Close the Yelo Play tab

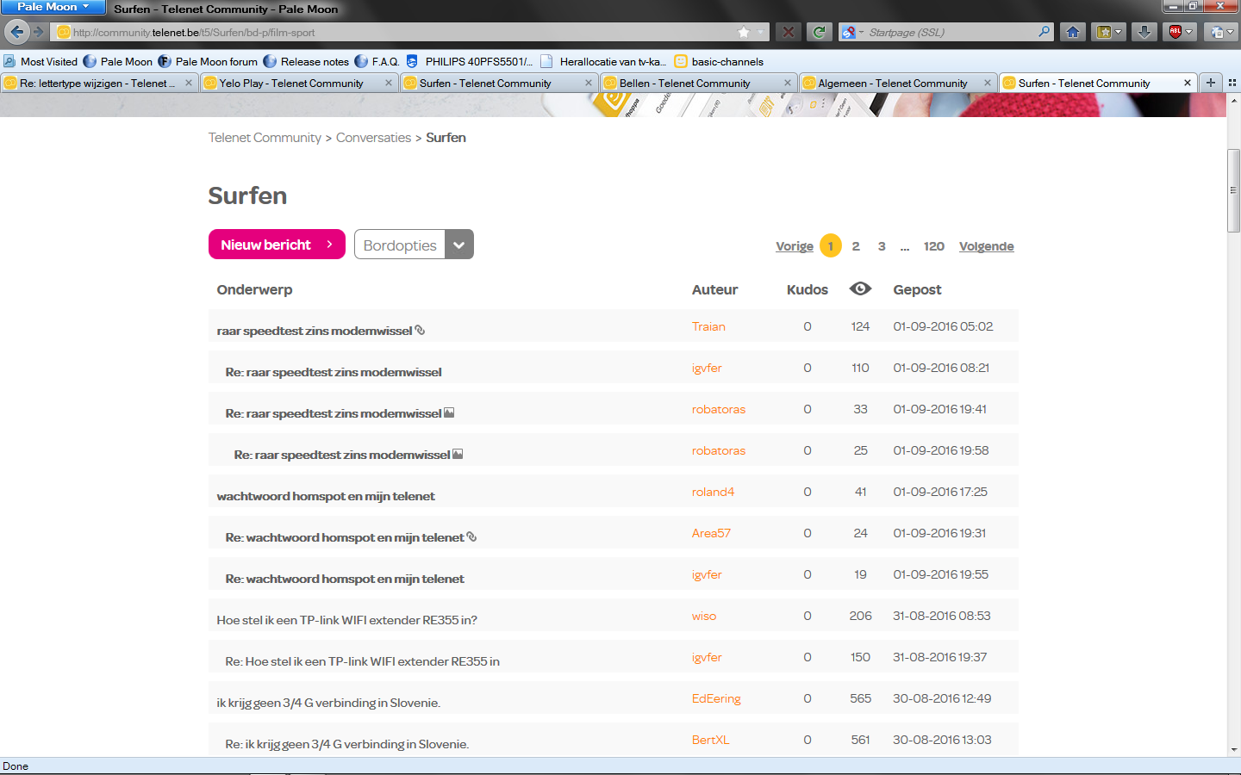coord(389,83)
